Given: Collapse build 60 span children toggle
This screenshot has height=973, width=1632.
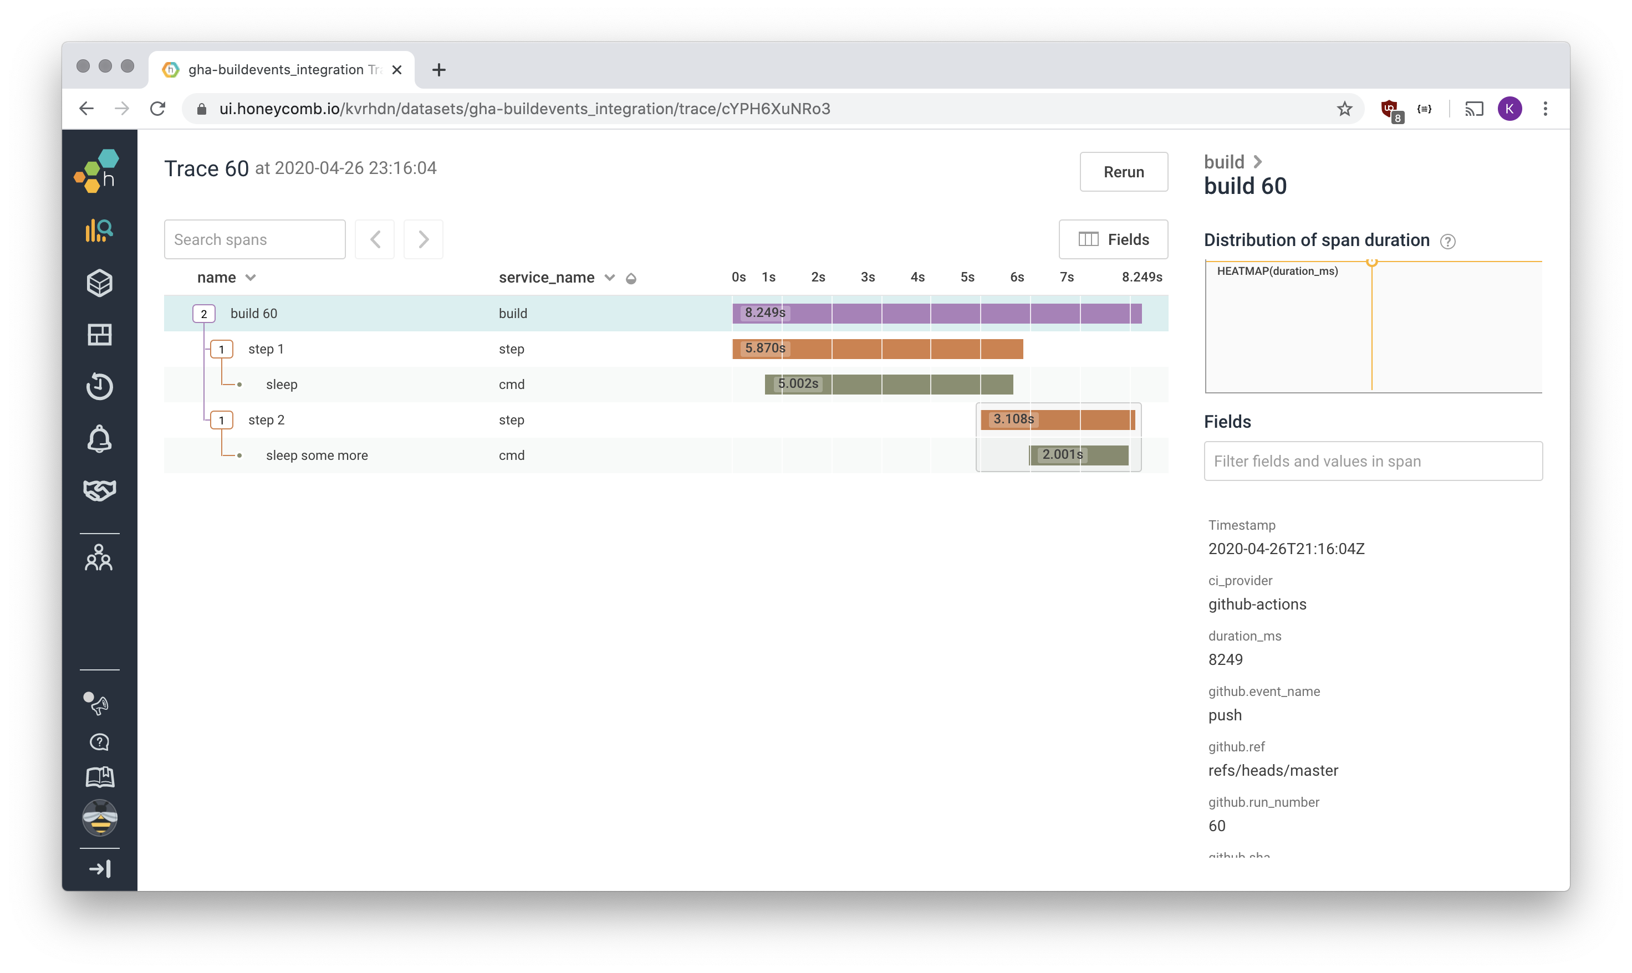Looking at the screenshot, I should 203,314.
